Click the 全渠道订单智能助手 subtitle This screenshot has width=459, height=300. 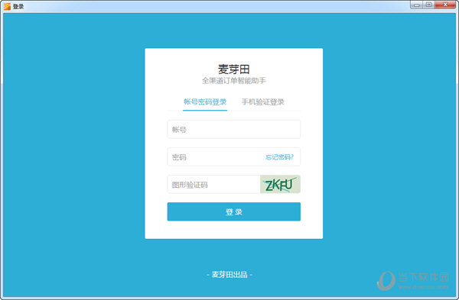click(233, 81)
